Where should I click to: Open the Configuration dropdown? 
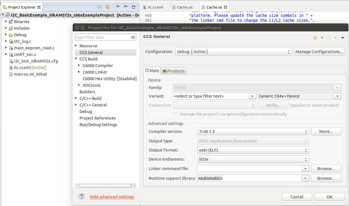[x=233, y=52]
